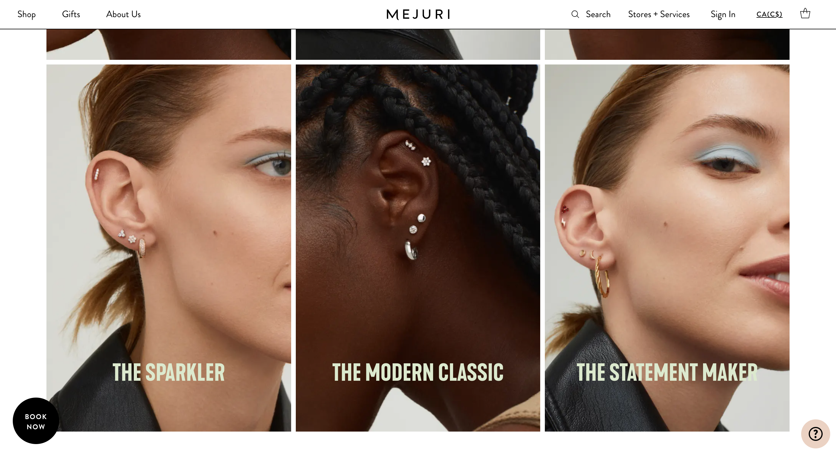Open the shopping bag icon
This screenshot has width=836, height=458.
tap(805, 14)
